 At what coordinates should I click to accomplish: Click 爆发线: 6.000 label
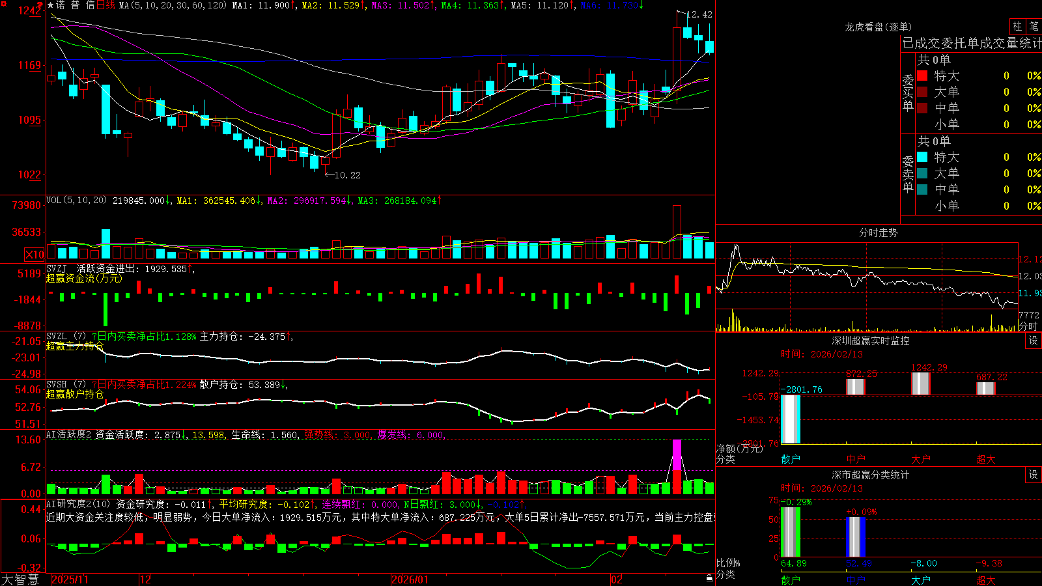pos(410,435)
